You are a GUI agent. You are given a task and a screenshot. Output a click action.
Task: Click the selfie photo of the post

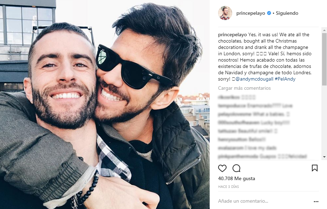(x=105, y=104)
